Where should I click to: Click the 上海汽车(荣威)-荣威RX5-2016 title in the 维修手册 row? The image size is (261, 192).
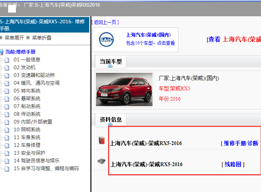[145, 143]
